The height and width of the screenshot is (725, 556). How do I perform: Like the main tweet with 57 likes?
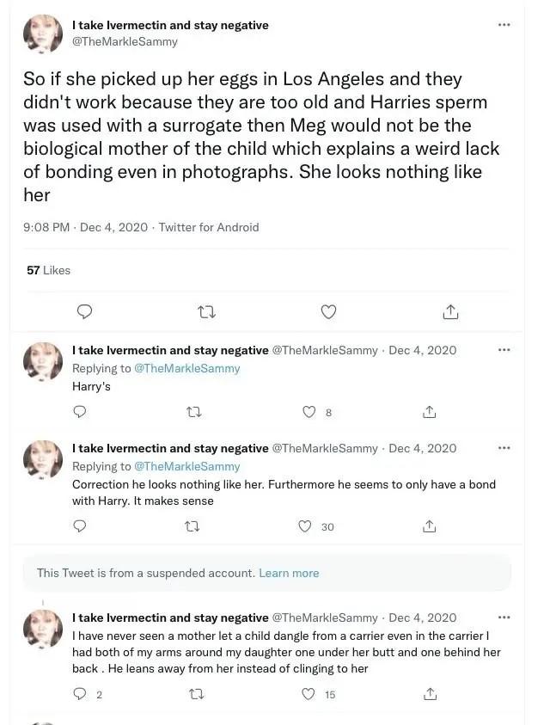pos(328,312)
